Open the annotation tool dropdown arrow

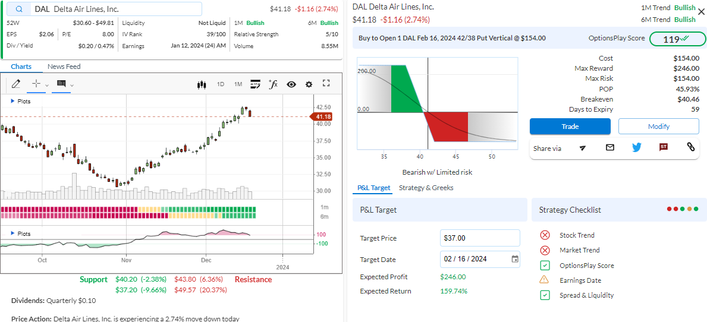tap(72, 85)
